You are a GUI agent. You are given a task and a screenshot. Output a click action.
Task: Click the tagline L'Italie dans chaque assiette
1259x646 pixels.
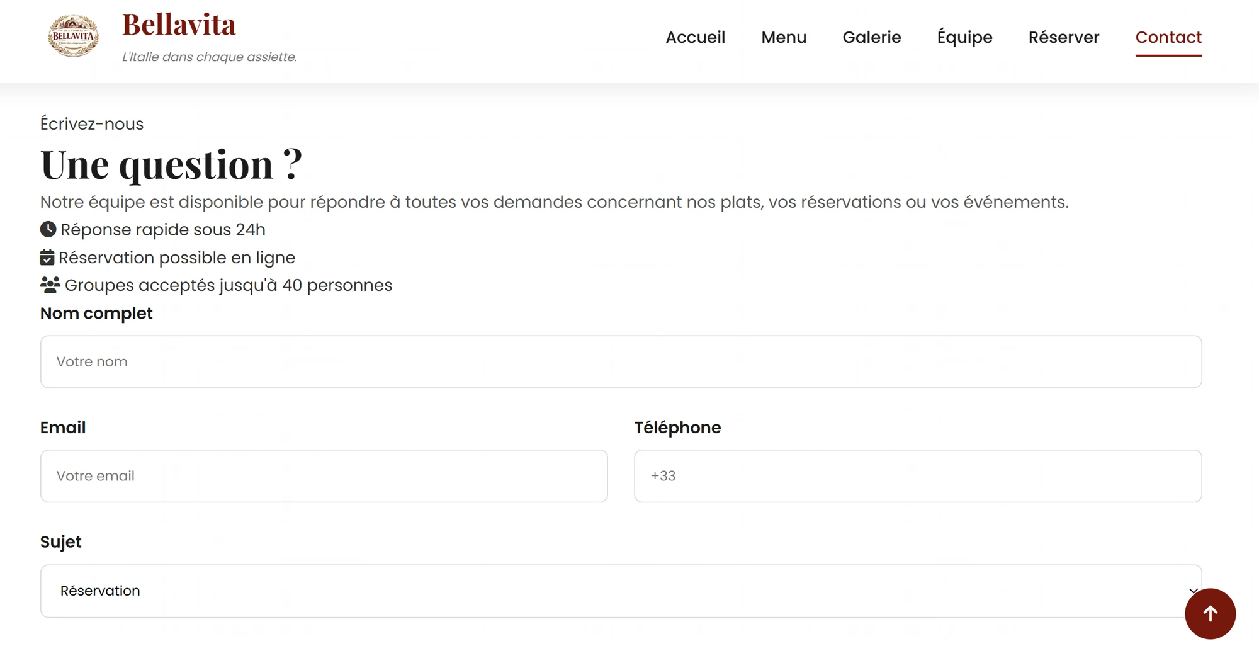coord(210,57)
